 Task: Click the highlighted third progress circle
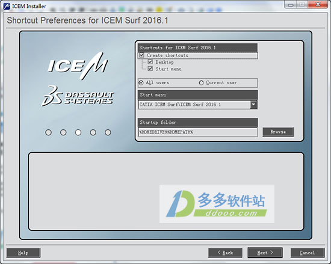point(78,132)
